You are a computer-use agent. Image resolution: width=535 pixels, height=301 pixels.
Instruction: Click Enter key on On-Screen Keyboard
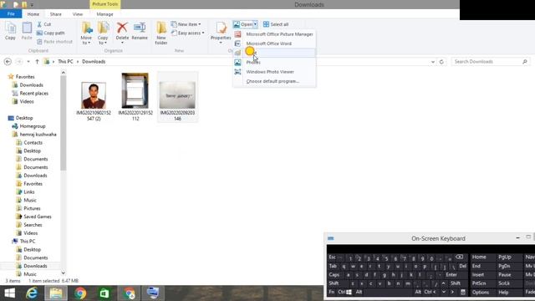pos(451,275)
